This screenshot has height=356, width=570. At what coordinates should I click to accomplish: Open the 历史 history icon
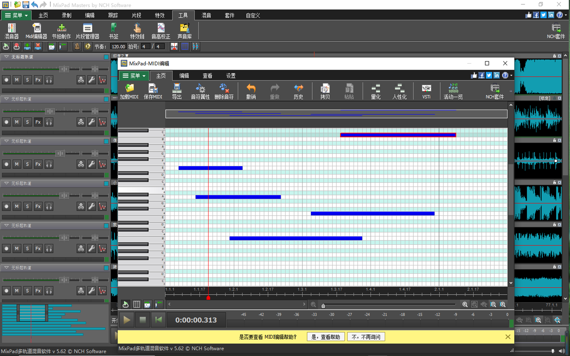point(298,91)
